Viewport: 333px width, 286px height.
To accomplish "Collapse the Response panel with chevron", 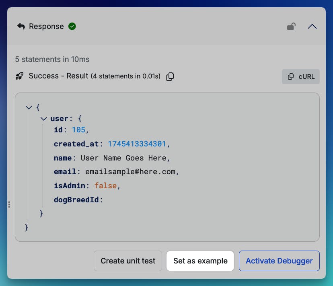I will [x=312, y=27].
